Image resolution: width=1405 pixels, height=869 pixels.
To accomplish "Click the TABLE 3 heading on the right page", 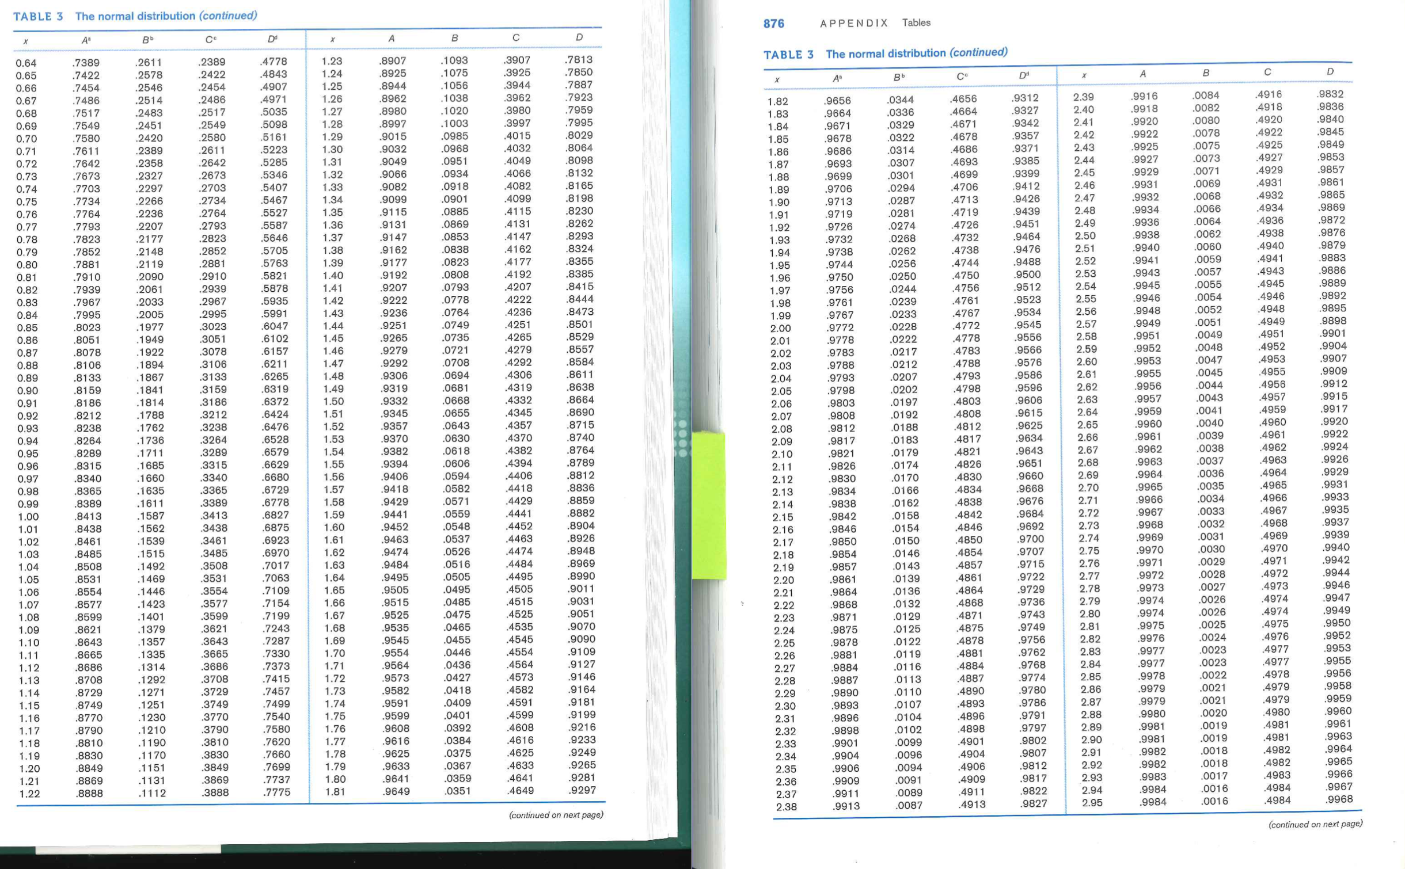I will pos(790,54).
